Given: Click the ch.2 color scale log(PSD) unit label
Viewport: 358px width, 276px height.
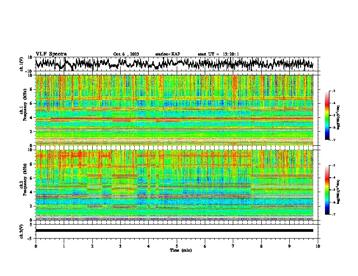Looking at the screenshot, I should (339, 191).
